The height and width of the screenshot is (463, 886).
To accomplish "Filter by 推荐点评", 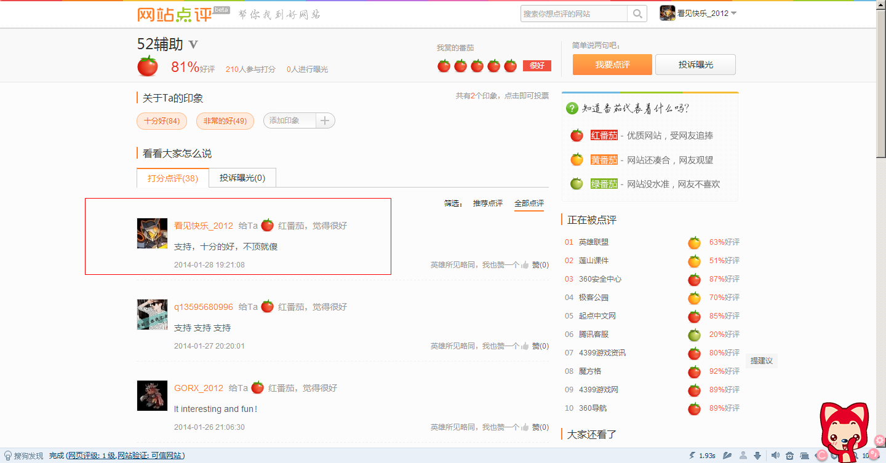I will pyautogui.click(x=487, y=204).
